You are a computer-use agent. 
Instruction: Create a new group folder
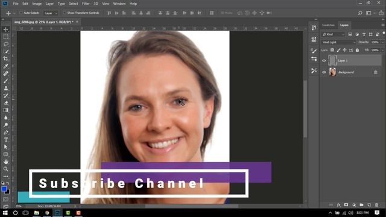pyautogui.click(x=361, y=205)
